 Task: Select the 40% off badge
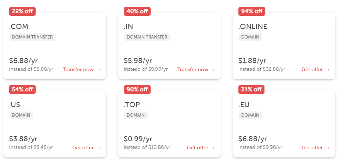click(137, 11)
